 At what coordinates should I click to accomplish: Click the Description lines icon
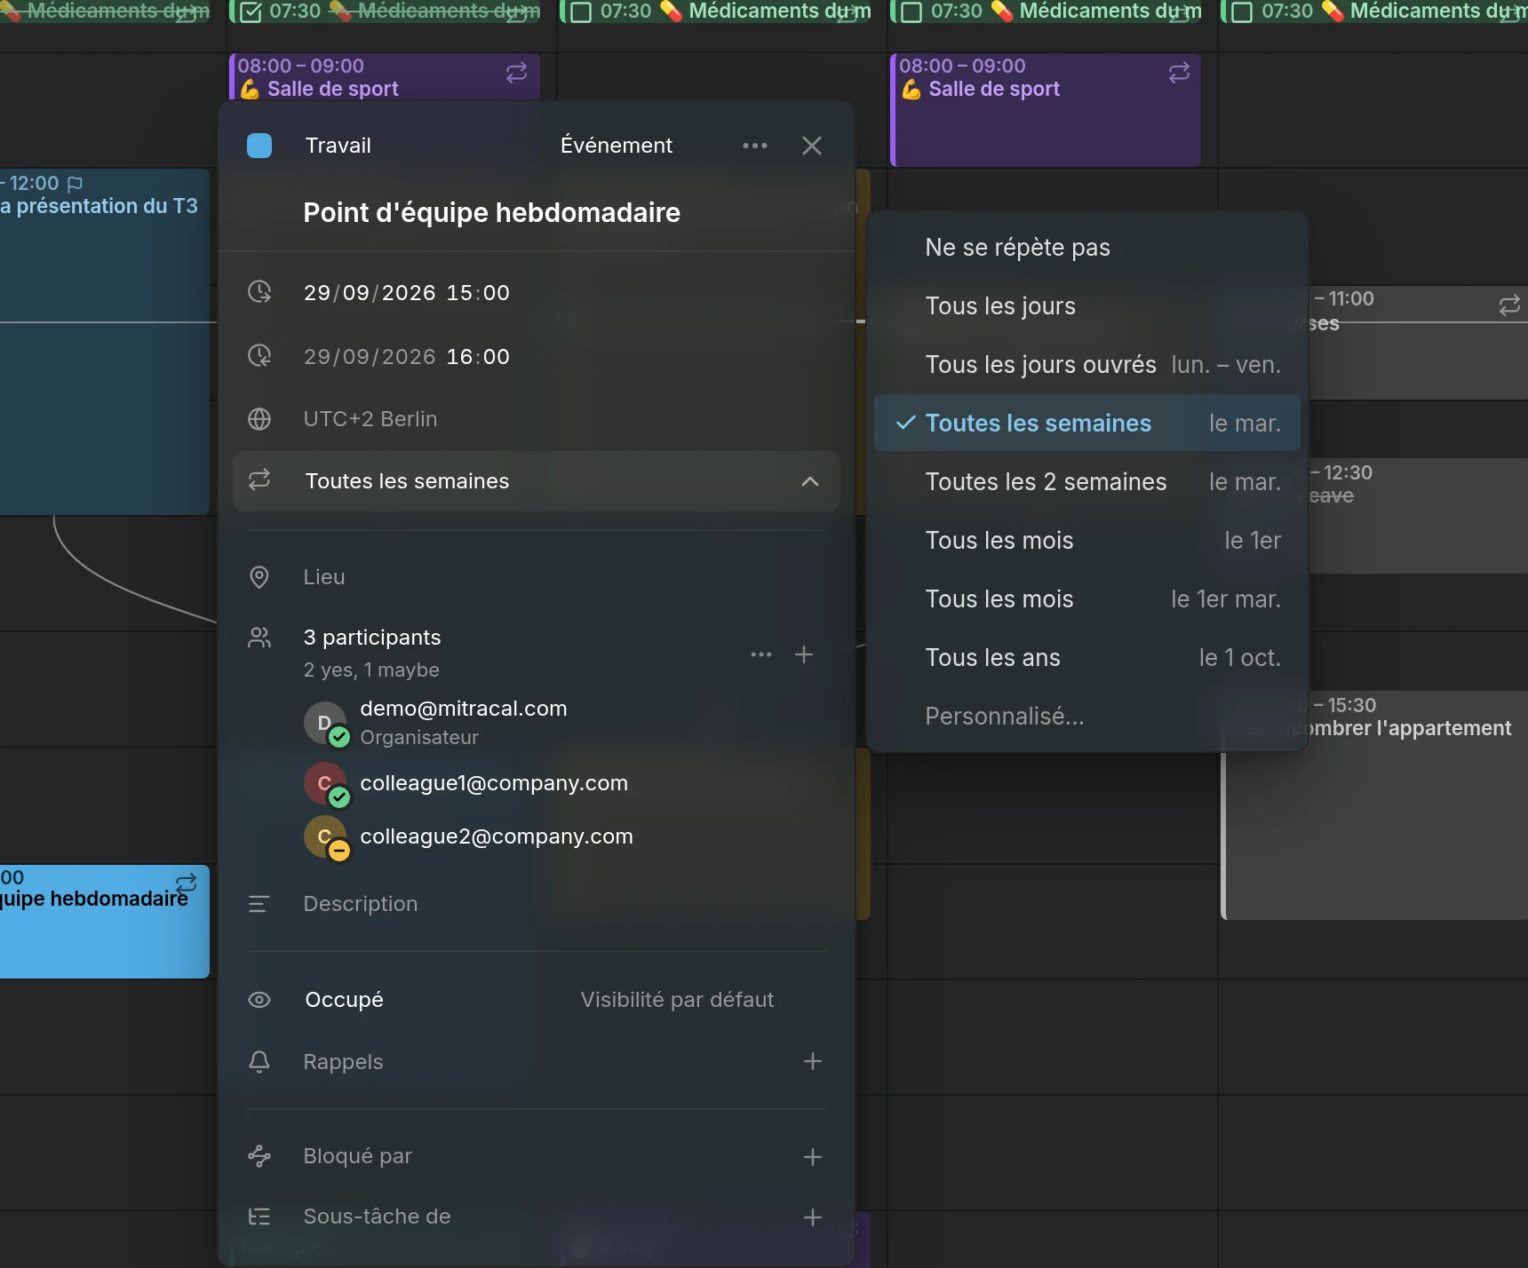pos(259,904)
